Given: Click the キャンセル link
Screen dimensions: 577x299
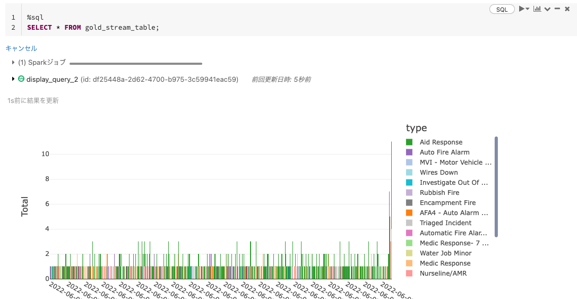Looking at the screenshot, I should click(21, 48).
